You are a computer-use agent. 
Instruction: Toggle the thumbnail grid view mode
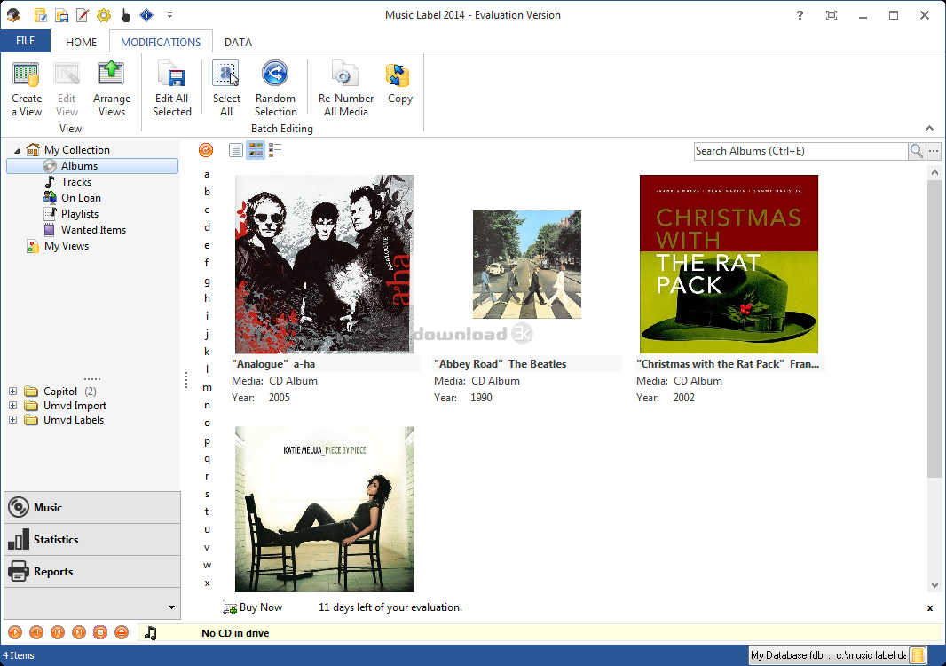click(x=256, y=151)
